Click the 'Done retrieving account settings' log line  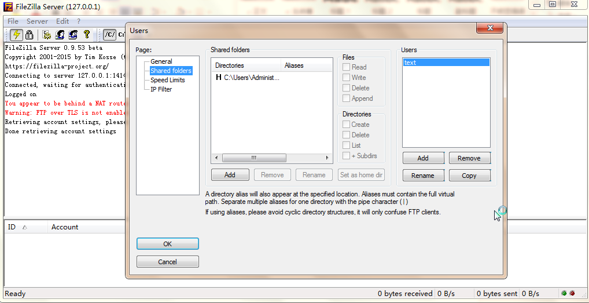(x=61, y=131)
